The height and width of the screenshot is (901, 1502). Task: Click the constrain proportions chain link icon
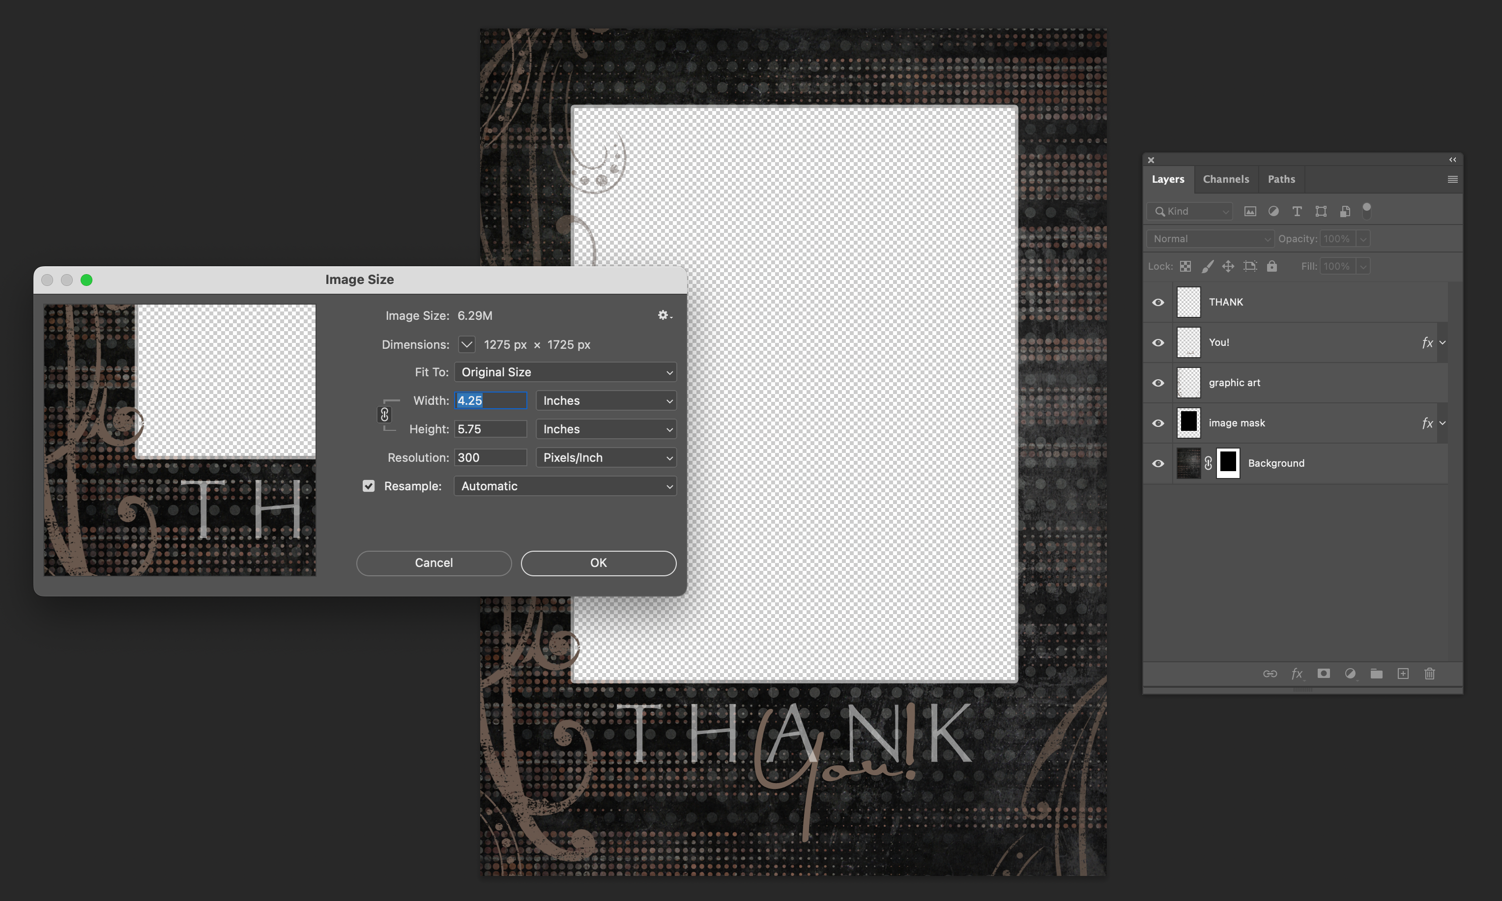pos(384,415)
